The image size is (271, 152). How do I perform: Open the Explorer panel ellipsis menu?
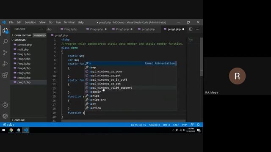pos(41,29)
